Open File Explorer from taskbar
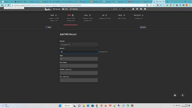The height and width of the screenshot is (108, 192). 84,106
